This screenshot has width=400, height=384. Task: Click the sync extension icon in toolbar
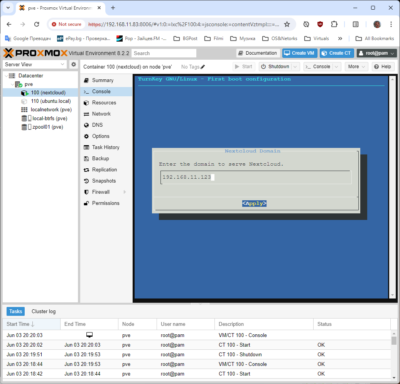[x=306, y=24]
